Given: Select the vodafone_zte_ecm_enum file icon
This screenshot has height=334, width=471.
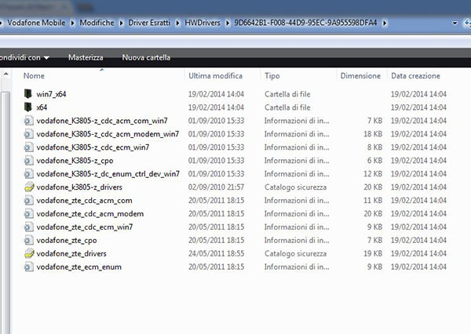Looking at the screenshot, I should 29,267.
